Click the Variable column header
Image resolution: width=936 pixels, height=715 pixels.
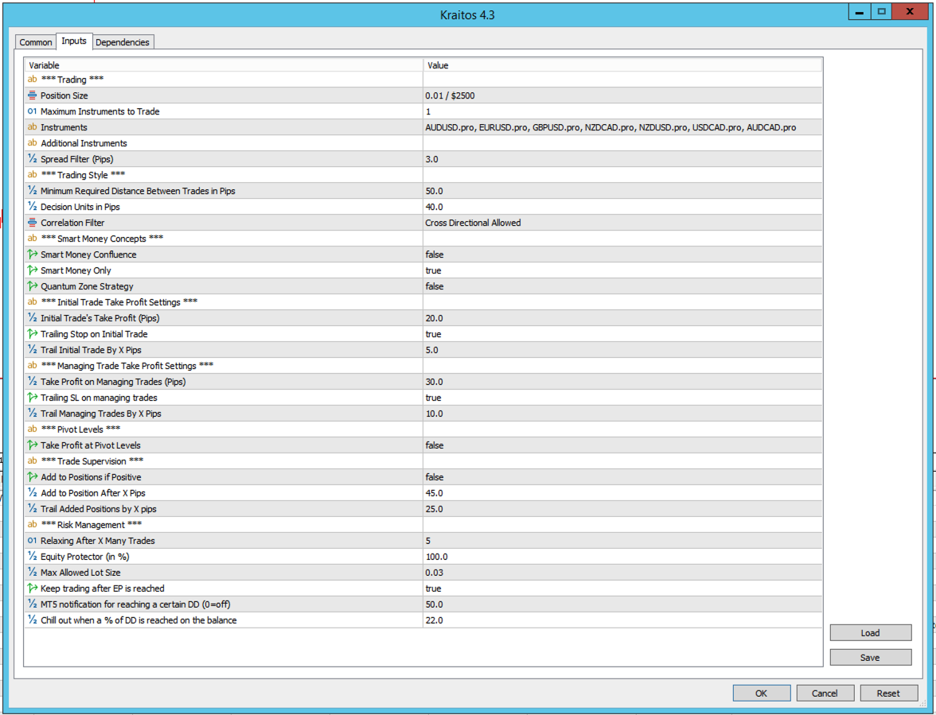click(x=223, y=65)
